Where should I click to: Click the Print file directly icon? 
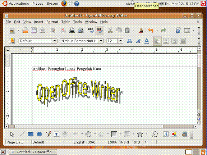(x=72, y=31)
